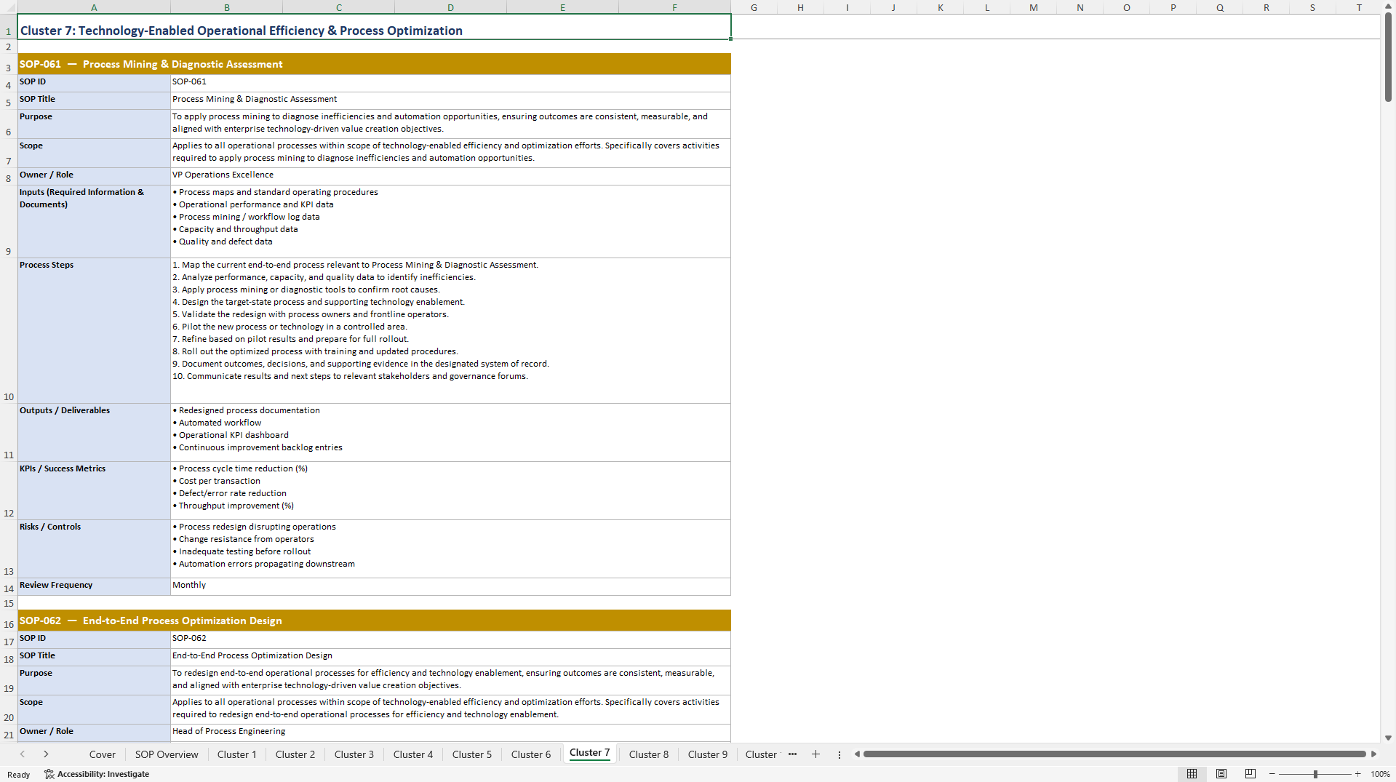Click the 100% zoom level indicator
Screen dimensions: 1396x782
click(1381, 774)
